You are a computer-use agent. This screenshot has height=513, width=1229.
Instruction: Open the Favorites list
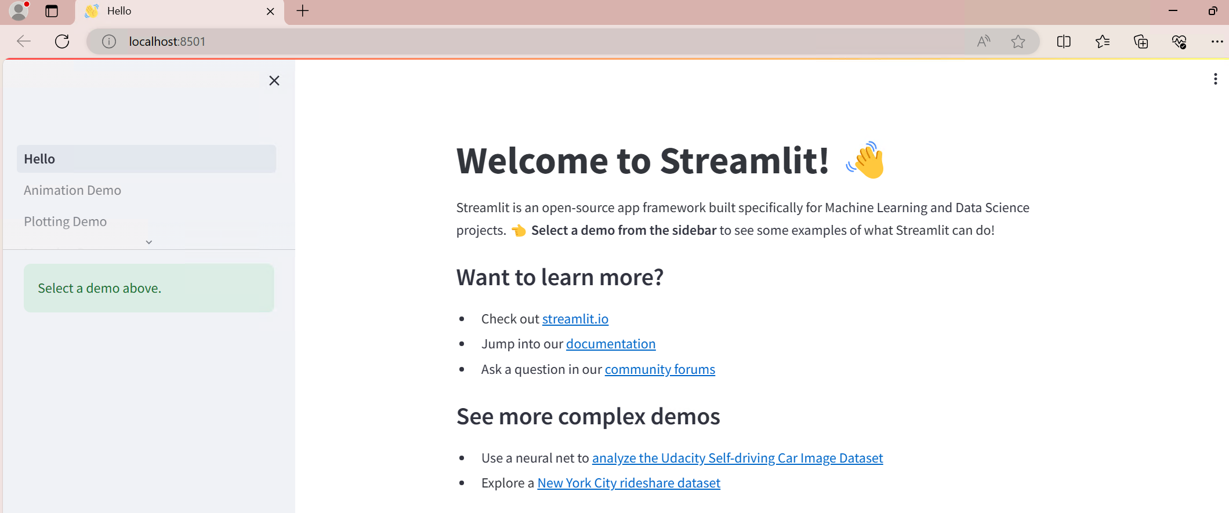point(1103,41)
